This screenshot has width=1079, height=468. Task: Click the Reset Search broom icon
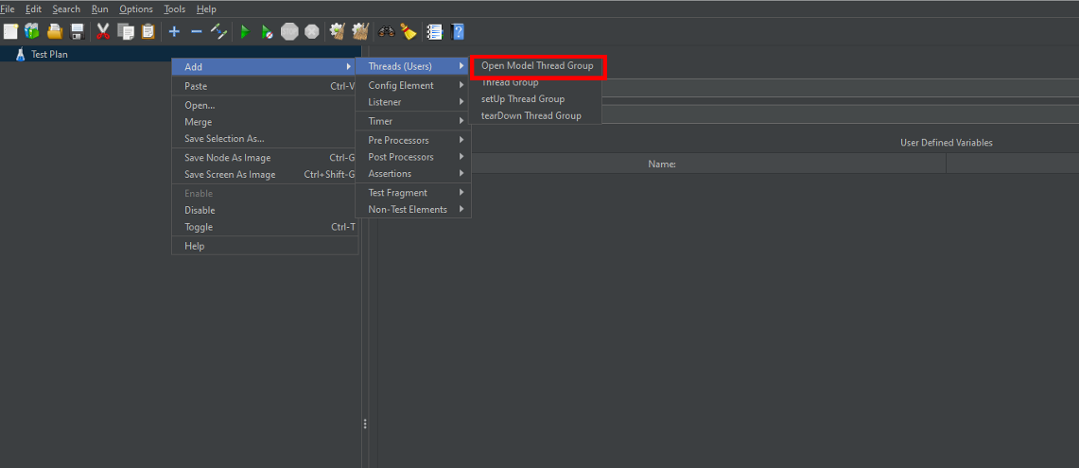click(409, 31)
